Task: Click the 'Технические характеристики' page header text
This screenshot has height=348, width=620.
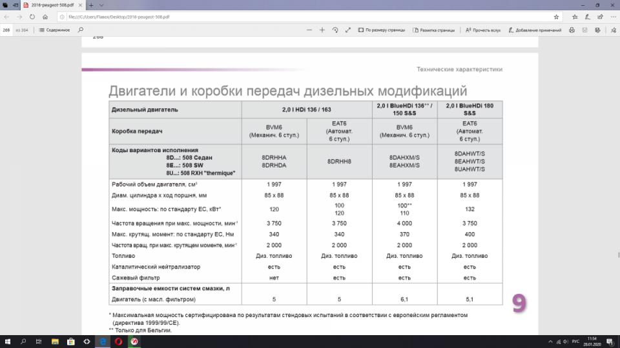Action: [459, 70]
